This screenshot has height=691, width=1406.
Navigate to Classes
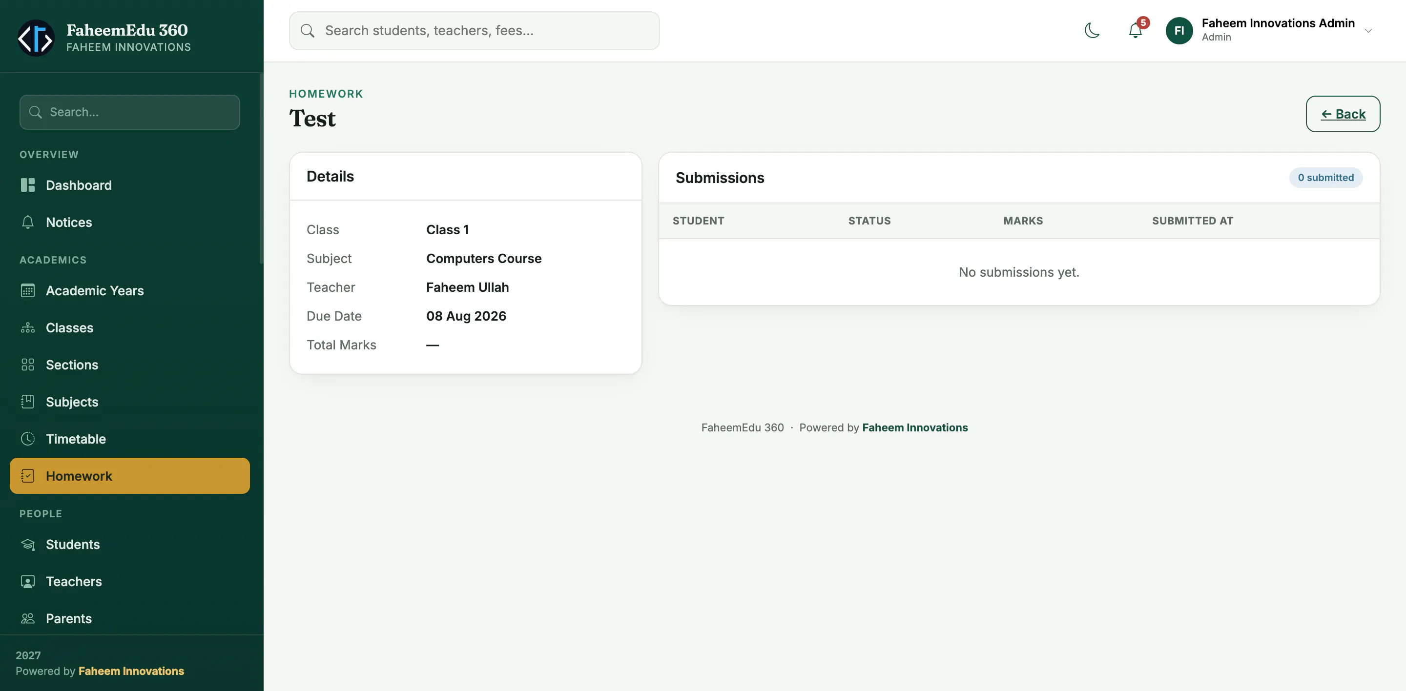(130, 328)
